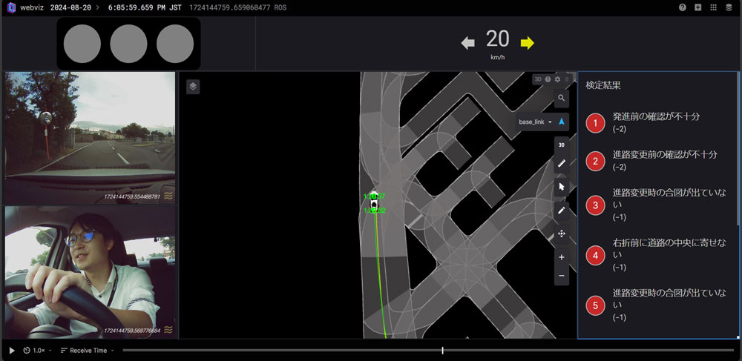Select the pencil drawing tool
Screen dimensions: 742x361
[562, 211]
